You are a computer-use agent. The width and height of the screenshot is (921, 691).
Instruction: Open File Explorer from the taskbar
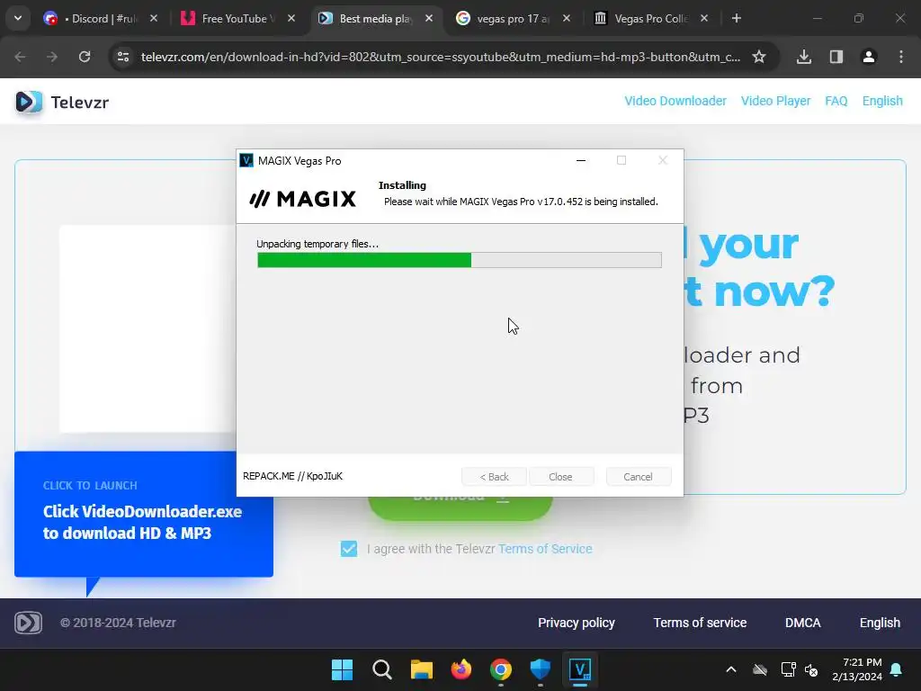click(x=421, y=669)
